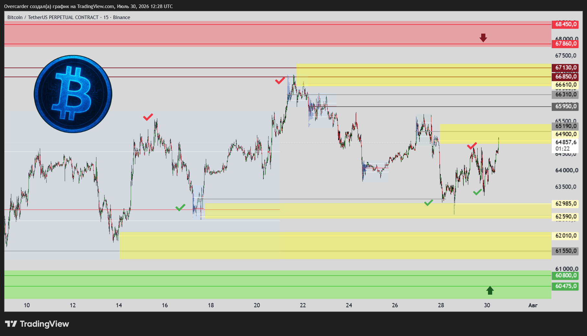Click the 62 985,0 yellow price label
This screenshot has height=336, width=587.
click(566, 204)
